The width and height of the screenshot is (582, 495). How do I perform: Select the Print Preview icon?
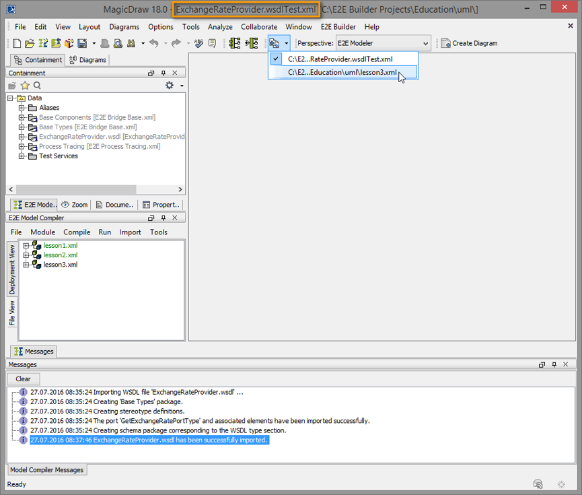(116, 42)
